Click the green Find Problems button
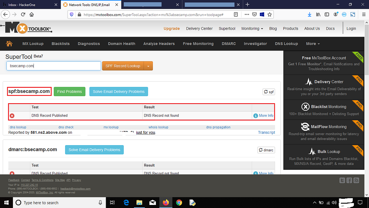The image size is (369, 208). 69,92
